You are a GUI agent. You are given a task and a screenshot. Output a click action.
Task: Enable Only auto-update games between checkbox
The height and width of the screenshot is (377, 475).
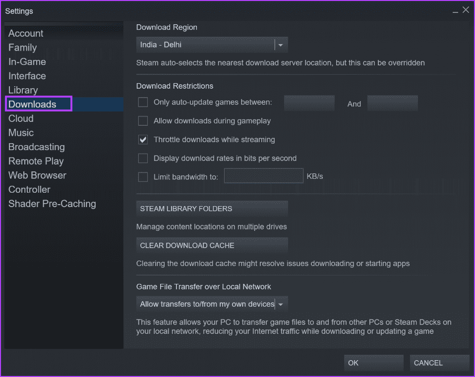click(143, 102)
